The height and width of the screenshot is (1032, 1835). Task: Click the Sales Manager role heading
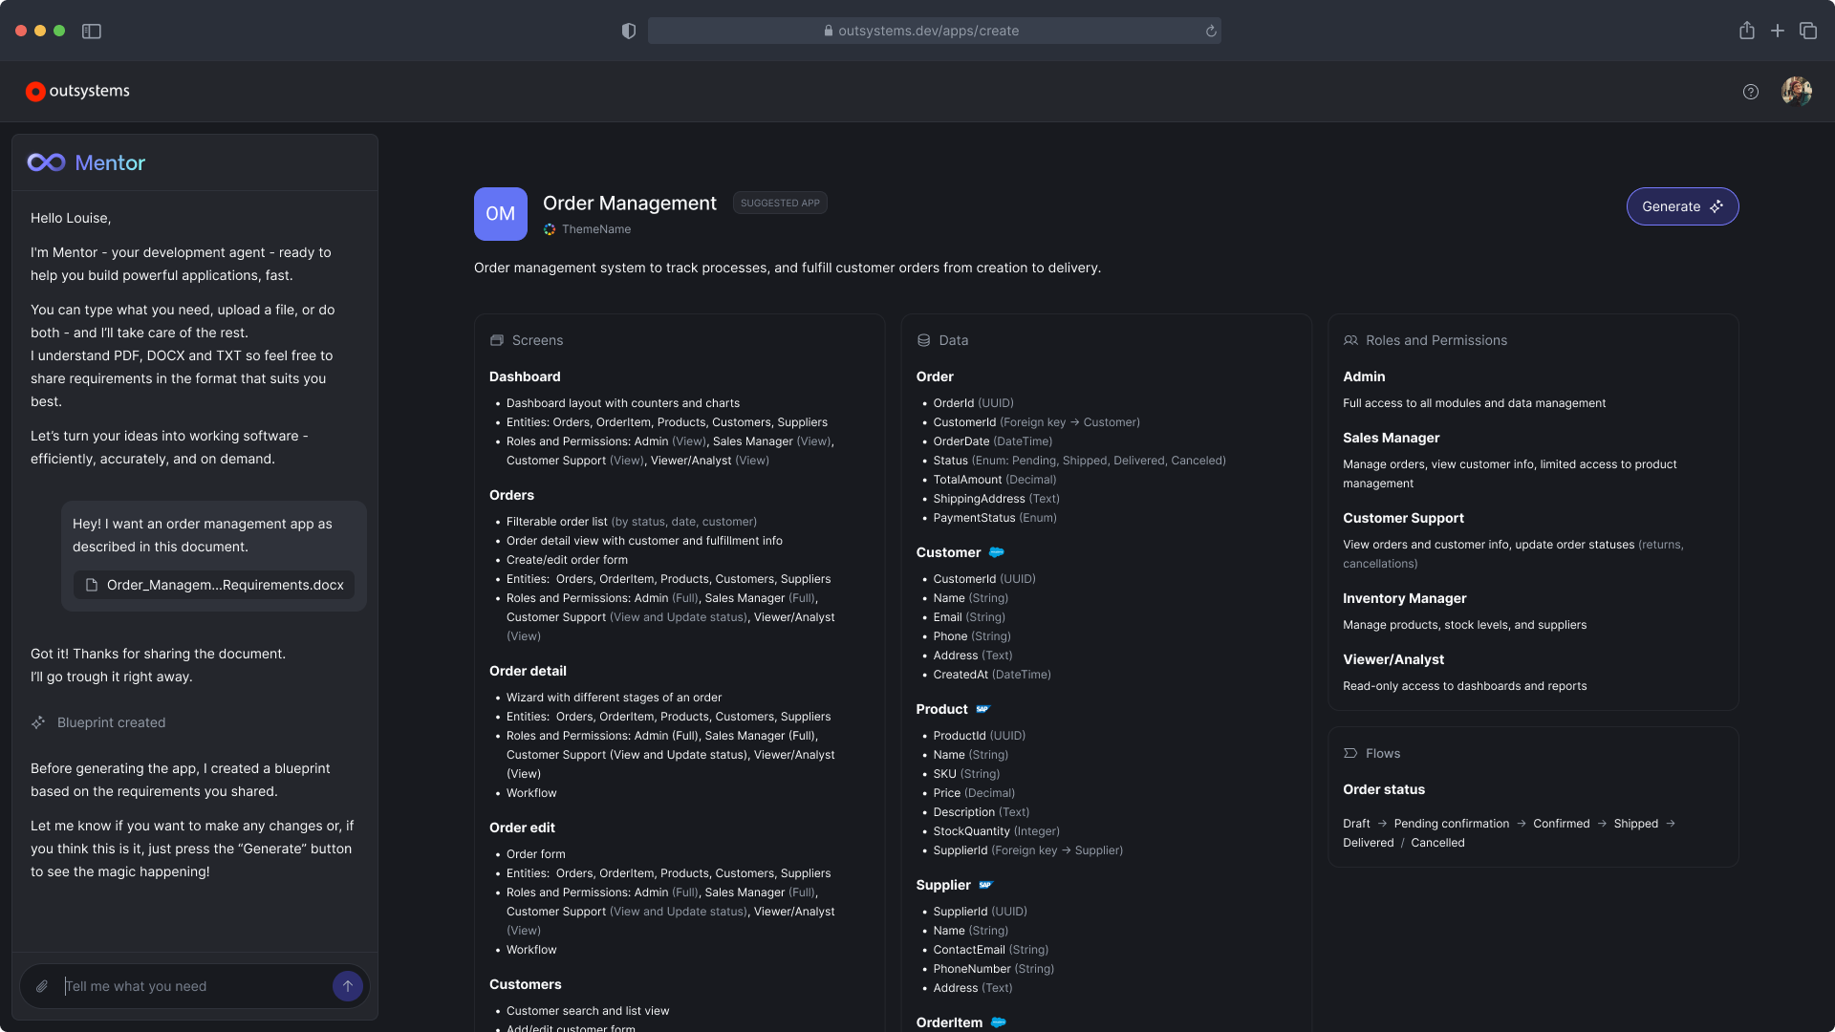(x=1391, y=438)
